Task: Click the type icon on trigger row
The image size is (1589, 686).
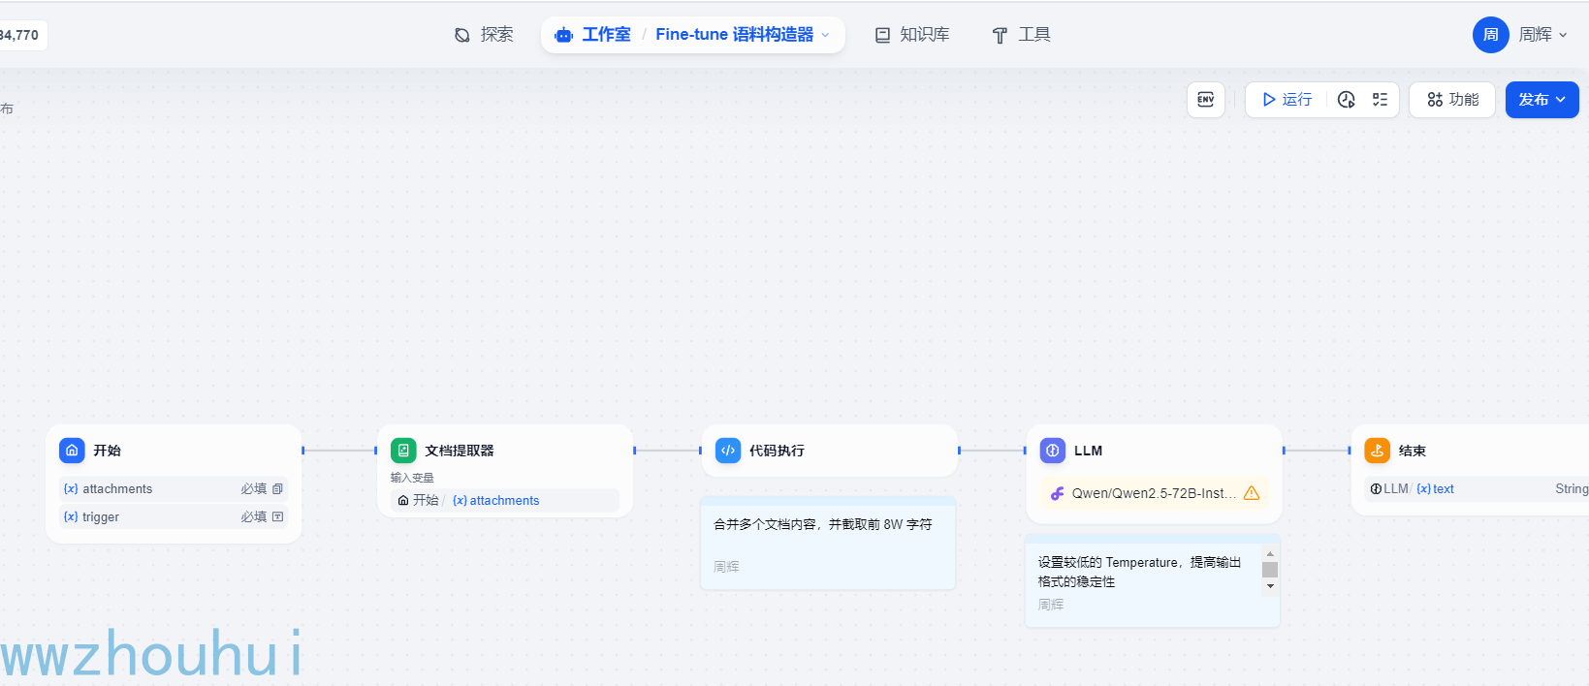Action: coord(277,517)
